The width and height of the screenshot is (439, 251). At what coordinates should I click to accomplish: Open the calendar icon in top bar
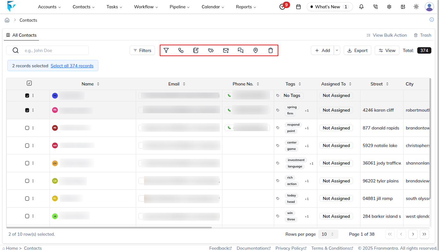(298, 7)
